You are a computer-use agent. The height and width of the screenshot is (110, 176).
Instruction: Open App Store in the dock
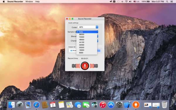coord(111,105)
